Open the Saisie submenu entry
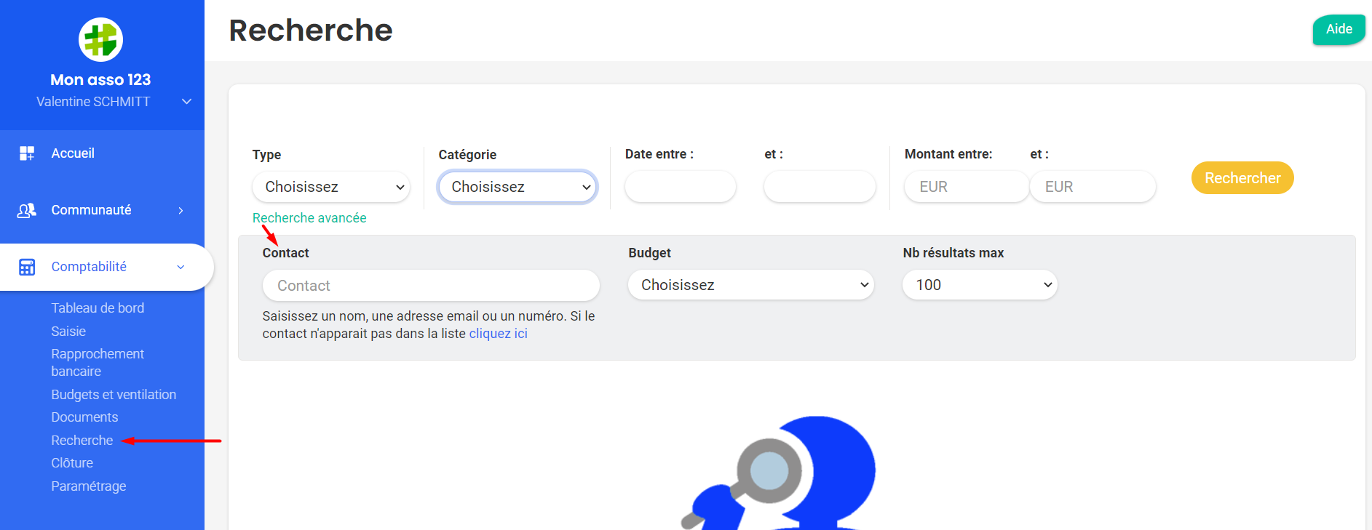1372x530 pixels. click(x=68, y=332)
